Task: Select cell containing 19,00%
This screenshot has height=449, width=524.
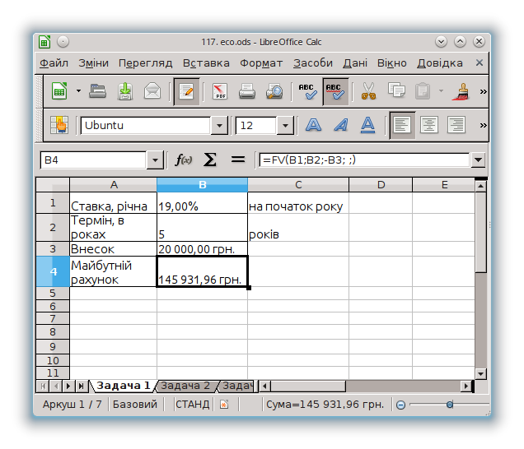Action: [x=202, y=203]
